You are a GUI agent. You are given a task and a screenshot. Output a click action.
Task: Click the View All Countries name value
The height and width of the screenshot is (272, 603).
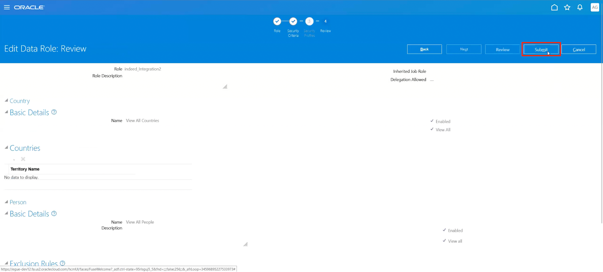[x=142, y=121]
